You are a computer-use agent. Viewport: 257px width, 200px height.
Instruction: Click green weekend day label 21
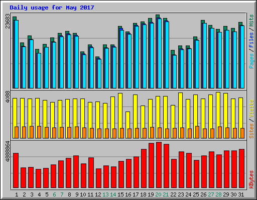[166, 194]
